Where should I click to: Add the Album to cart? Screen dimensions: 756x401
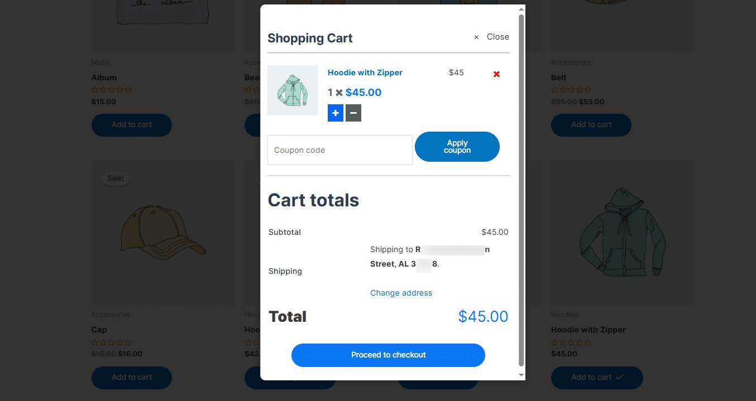[x=132, y=125]
